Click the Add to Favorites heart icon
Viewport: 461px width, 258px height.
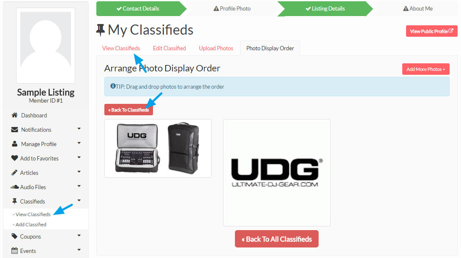point(14,158)
